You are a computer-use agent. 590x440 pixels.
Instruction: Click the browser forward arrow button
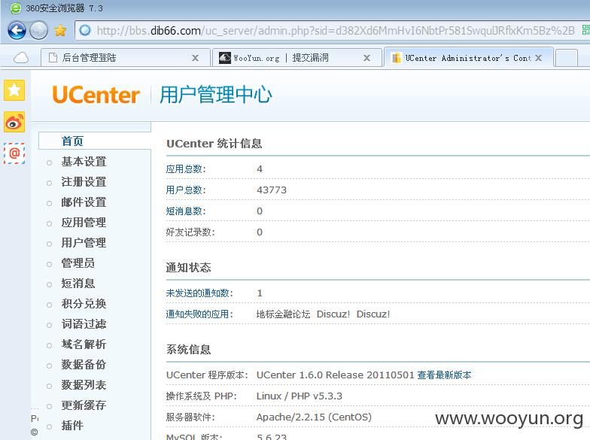[x=39, y=30]
